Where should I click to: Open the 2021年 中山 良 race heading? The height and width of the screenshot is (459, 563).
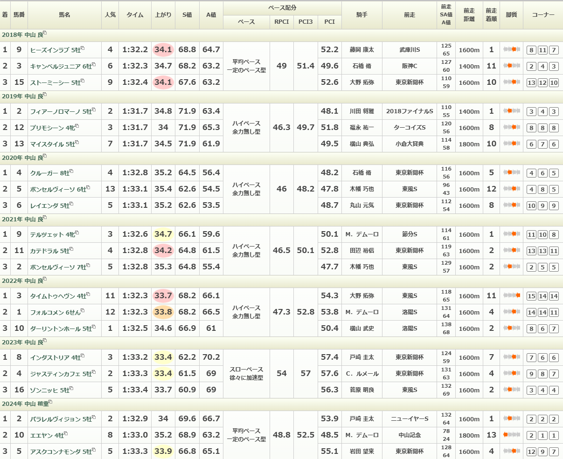[x=22, y=219]
